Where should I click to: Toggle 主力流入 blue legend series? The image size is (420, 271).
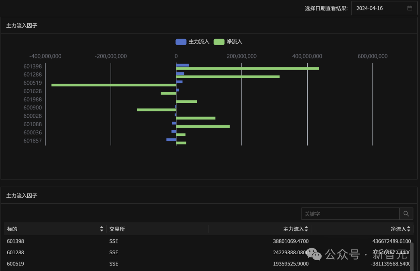[192, 42]
